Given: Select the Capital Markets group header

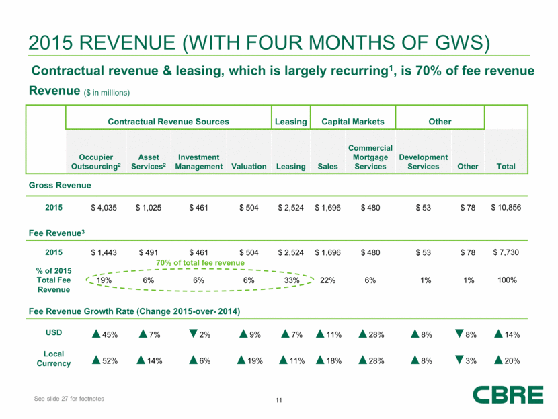Looking at the screenshot, I should (353, 122).
